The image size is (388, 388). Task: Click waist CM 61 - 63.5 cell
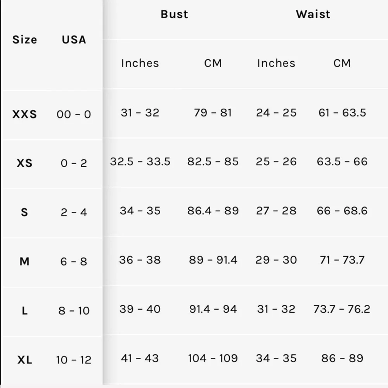[342, 113]
